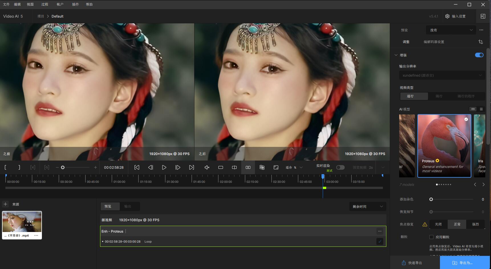The width and height of the screenshot is (491, 269).
Task: Open the 剩余时间 dropdown
Action: (x=368, y=206)
